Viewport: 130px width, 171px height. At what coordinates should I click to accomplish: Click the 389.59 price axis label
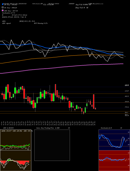click(127, 102)
